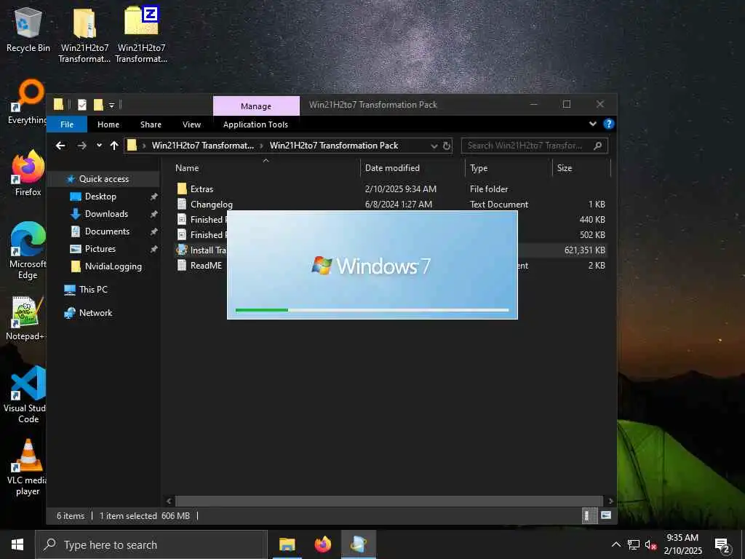Screen dimensions: 745x559
Task: Click the taskbar Type here to search box
Action: [x=151, y=544]
